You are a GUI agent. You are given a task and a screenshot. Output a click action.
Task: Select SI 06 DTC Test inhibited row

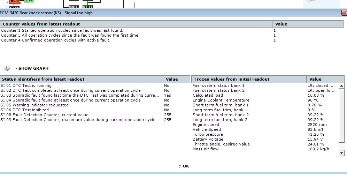click(x=95, y=110)
